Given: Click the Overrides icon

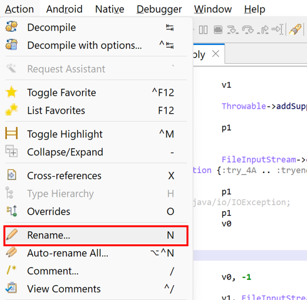Looking at the screenshot, I should (11, 211).
